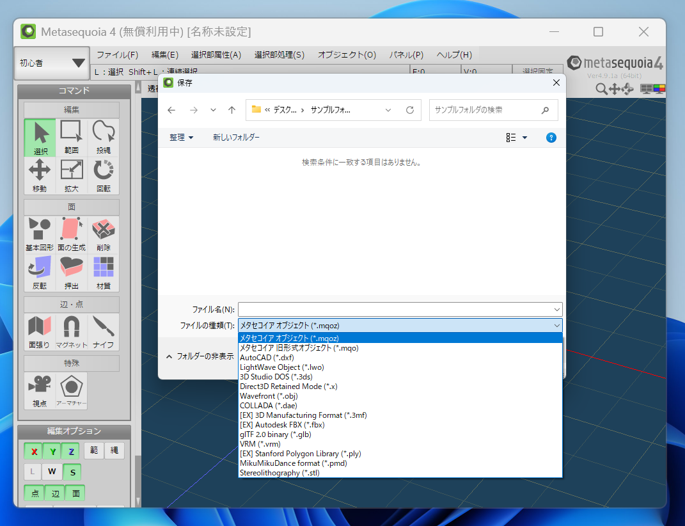Viewport: 685px width, 526px height.
Task: Activate the マグネット magnet tool
Action: [x=71, y=332]
